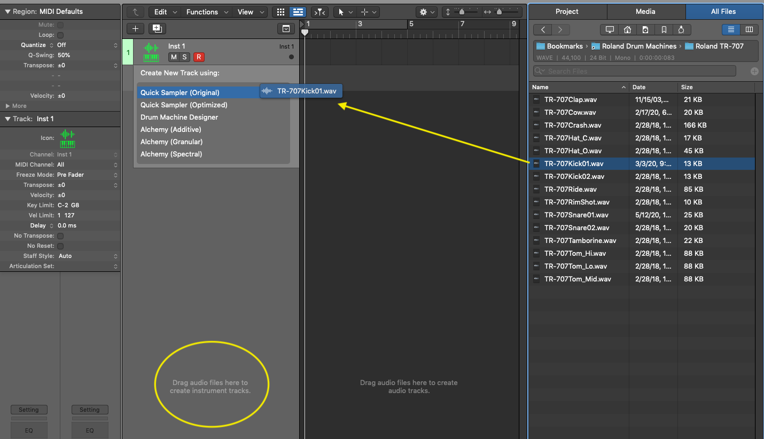Click in the Search Files field
This screenshot has height=439, width=764.
tap(635, 71)
